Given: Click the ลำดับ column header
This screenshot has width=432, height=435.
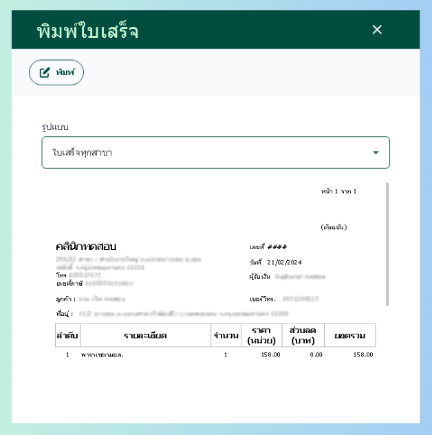Looking at the screenshot, I should point(67,335).
